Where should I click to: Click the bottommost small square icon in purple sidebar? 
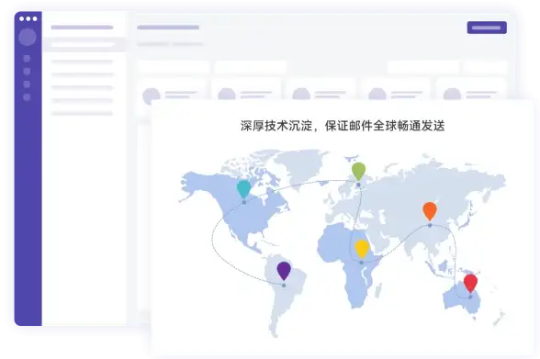27,97
